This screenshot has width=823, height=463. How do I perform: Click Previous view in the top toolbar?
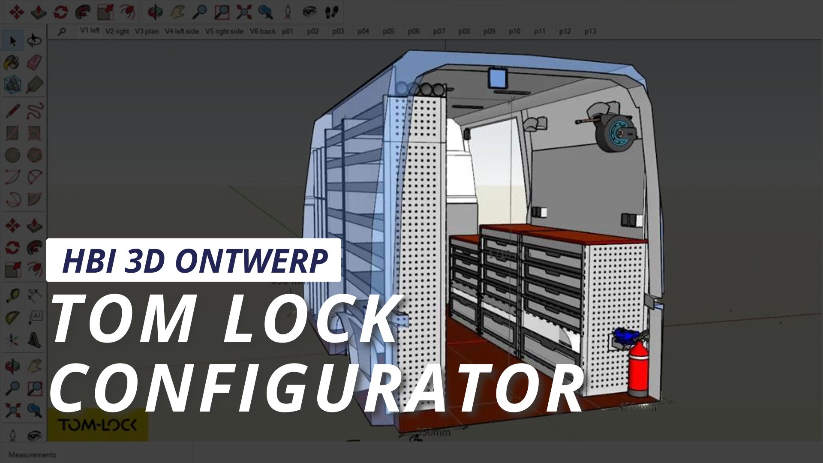[266, 12]
